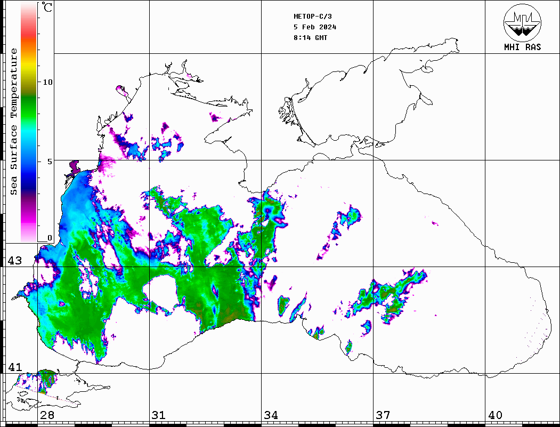
Task: Click the longitude label '31'
Action: tap(159, 415)
